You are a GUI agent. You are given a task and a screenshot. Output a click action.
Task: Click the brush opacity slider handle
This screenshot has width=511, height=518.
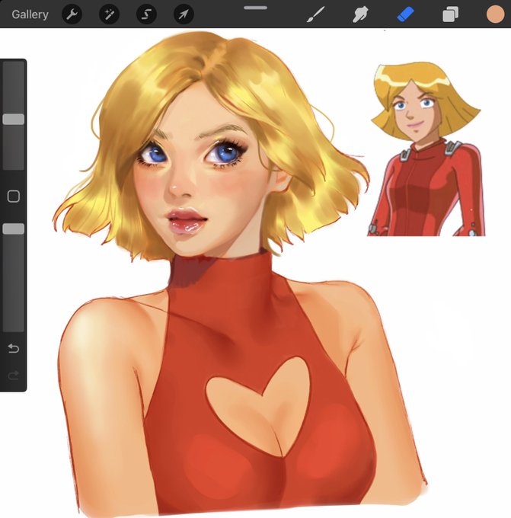[14, 229]
